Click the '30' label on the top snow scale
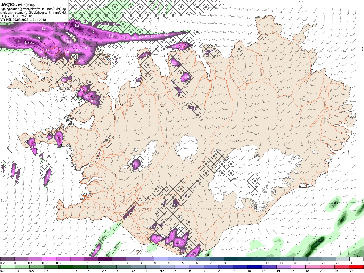Viewport: 364px width, 273px height. click(x=351, y=263)
